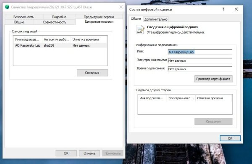
Task: Click the Отмена button
Action: point(89,153)
